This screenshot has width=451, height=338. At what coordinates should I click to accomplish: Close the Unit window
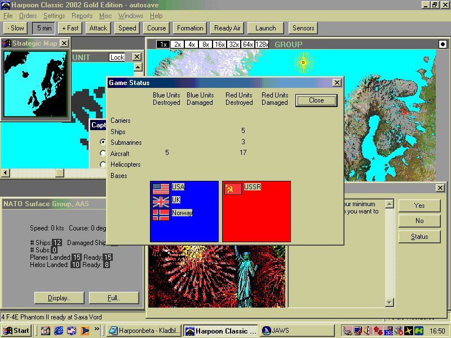tap(137, 57)
